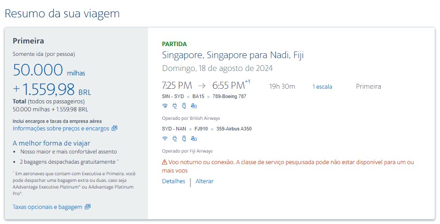Click power outlet icon for BA15 flight

[174, 106]
